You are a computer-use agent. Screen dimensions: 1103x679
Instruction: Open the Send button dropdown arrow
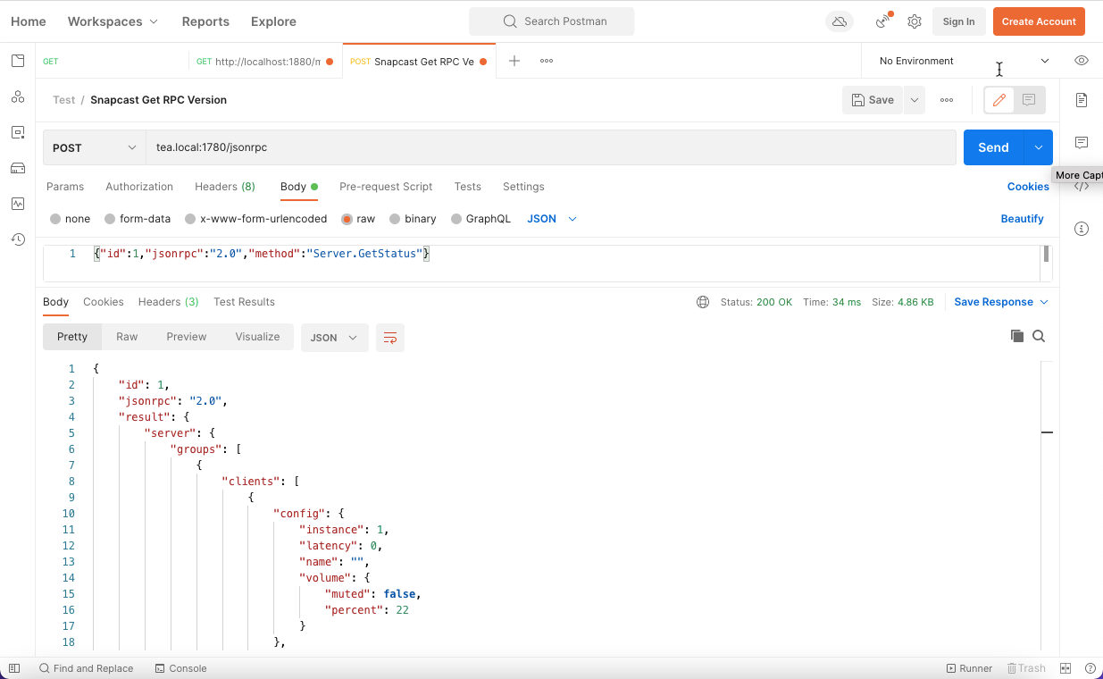tap(1038, 148)
